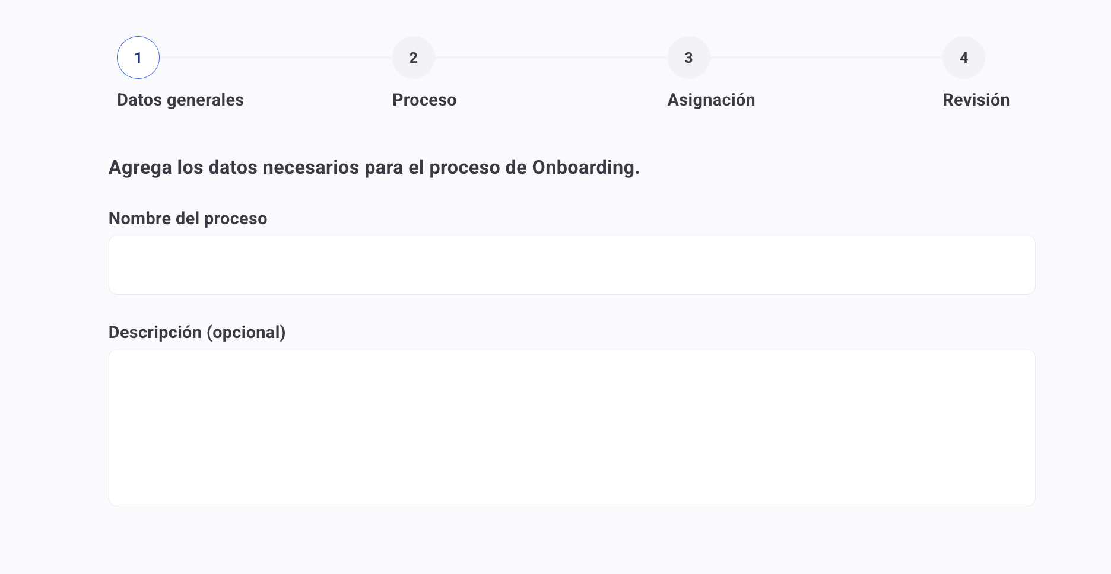Select the step 4 circle
This screenshot has width=1111, height=574.
click(964, 58)
